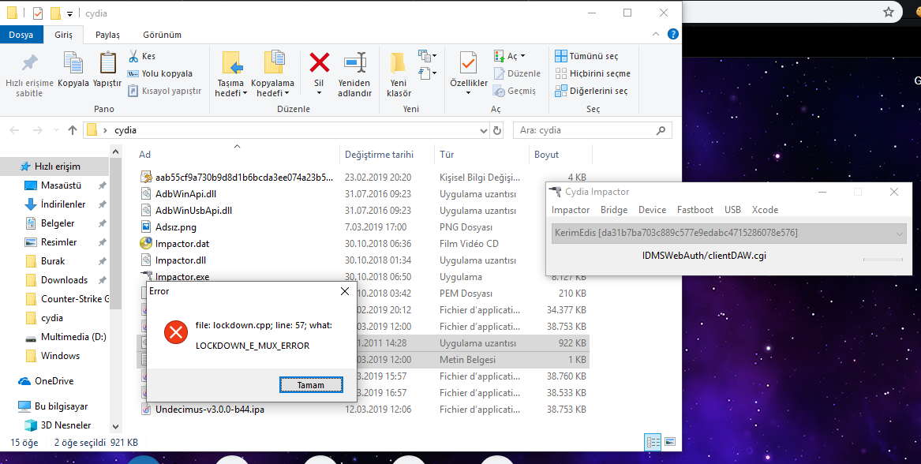Expand the dropdown arrow beside Aç
This screenshot has width=921, height=464.
[x=522, y=56]
